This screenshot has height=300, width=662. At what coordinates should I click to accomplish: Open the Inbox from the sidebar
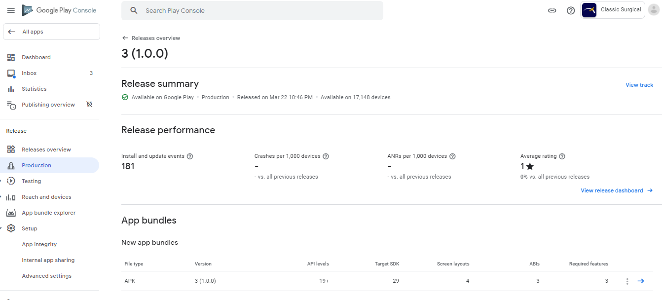point(29,73)
